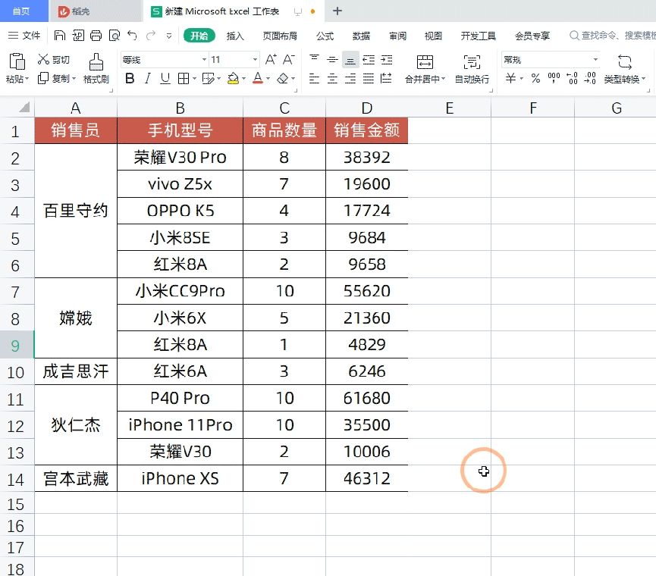Increase indent icon
Screen dimensions: 656x576
click(x=387, y=59)
